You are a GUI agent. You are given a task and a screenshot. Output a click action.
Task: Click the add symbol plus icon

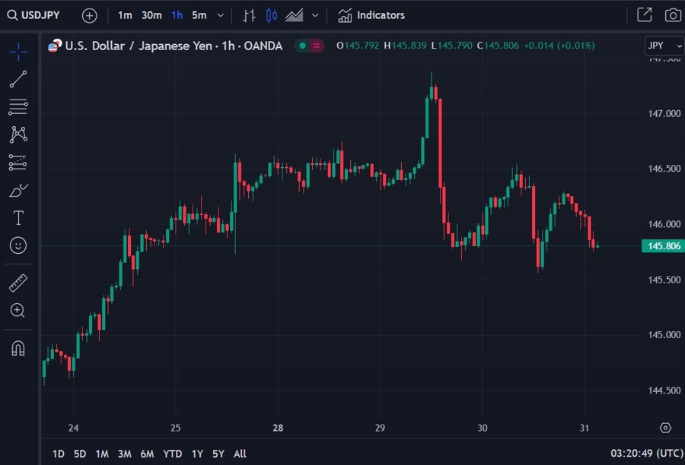90,16
